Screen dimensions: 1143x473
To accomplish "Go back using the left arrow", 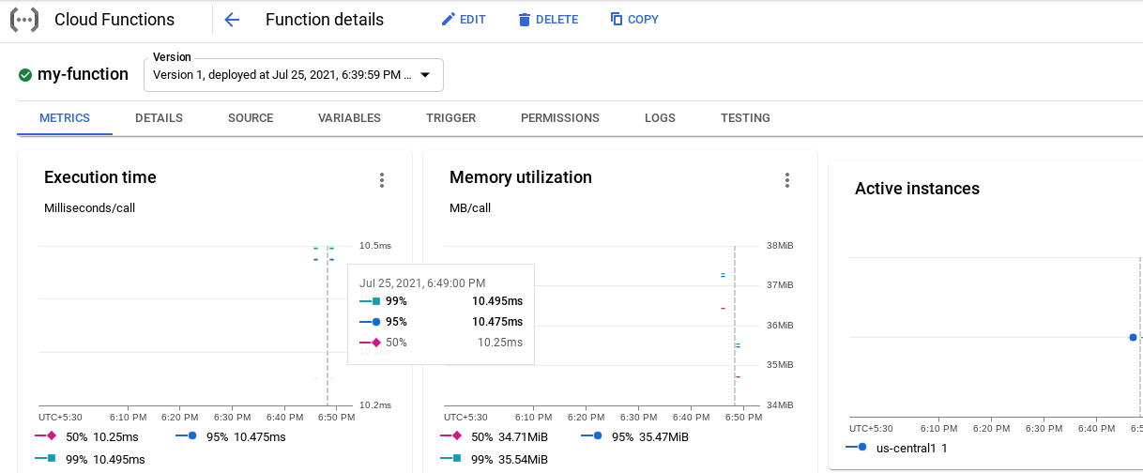I will [x=232, y=20].
